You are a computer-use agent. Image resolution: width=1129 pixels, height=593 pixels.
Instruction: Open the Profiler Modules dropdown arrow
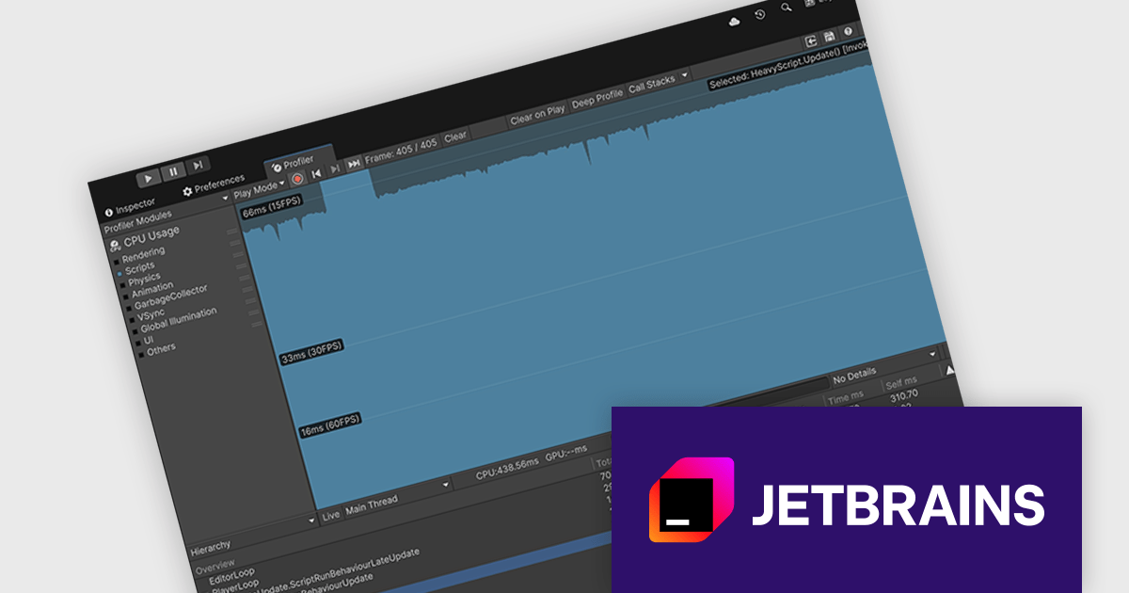coord(226,199)
